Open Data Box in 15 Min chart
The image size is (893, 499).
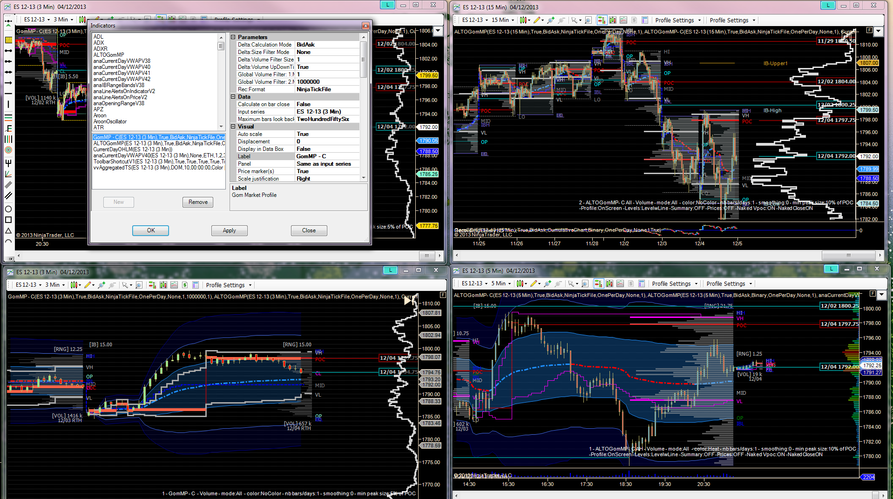[645, 20]
